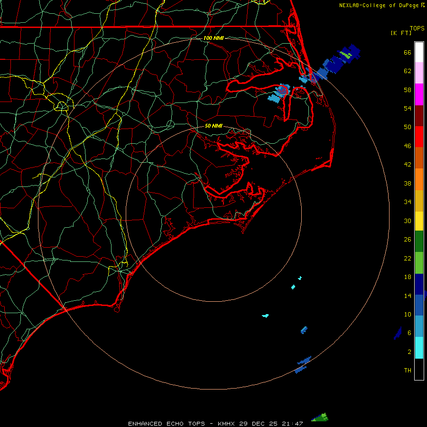
Task: Click the maroon legend swatch
Action: pos(419,116)
